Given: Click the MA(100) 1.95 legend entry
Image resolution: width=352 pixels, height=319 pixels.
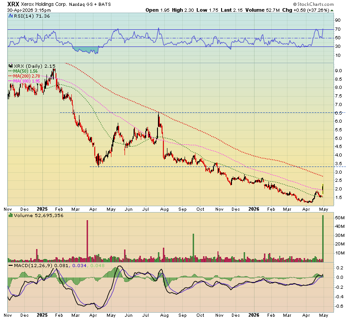Looking at the screenshot, I should coord(24,81).
